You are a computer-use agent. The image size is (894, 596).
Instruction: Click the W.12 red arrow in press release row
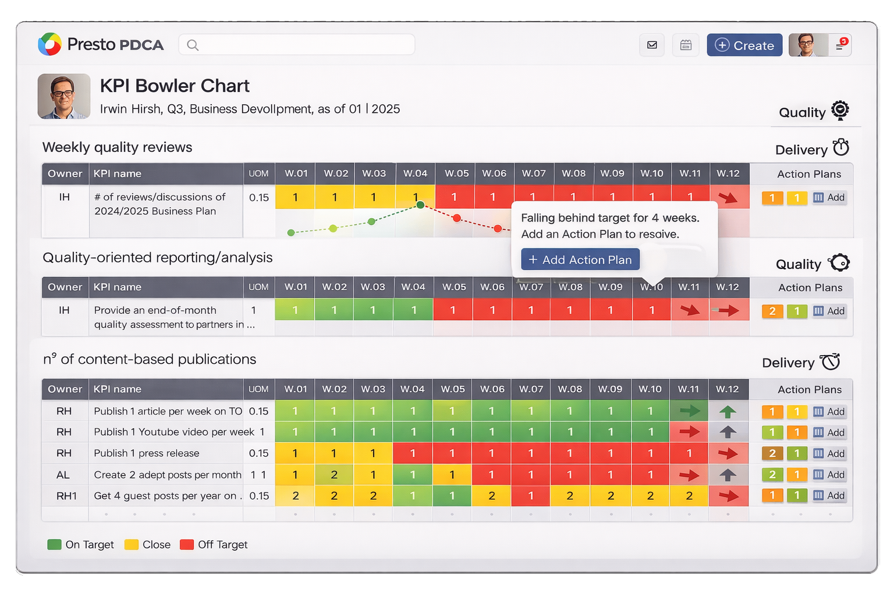pos(728,453)
